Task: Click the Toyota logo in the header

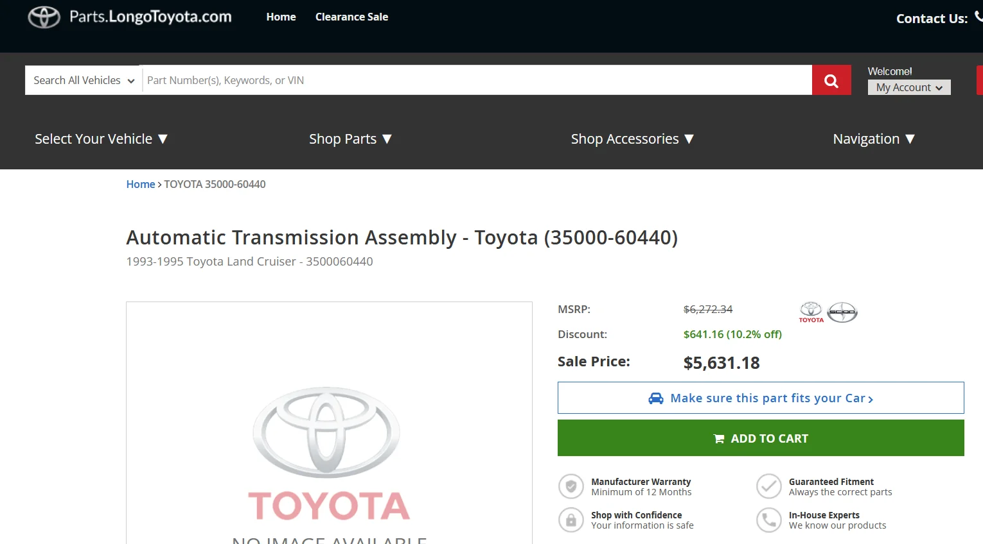Action: pyautogui.click(x=44, y=17)
